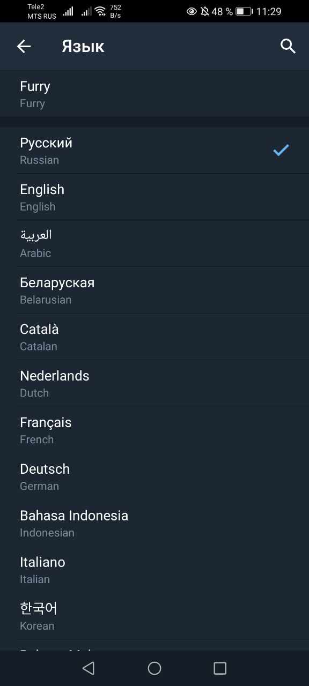Viewport: 309px width, 686px height.
Task: Select English as the language
Action: [154, 197]
